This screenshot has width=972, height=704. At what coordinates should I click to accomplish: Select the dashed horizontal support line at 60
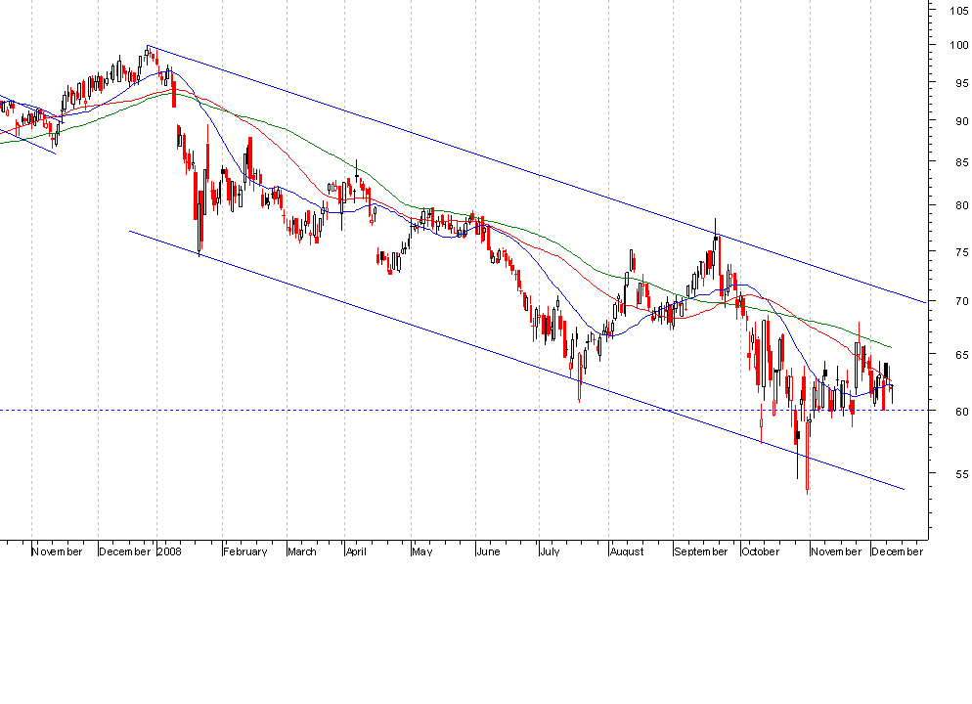(464, 411)
